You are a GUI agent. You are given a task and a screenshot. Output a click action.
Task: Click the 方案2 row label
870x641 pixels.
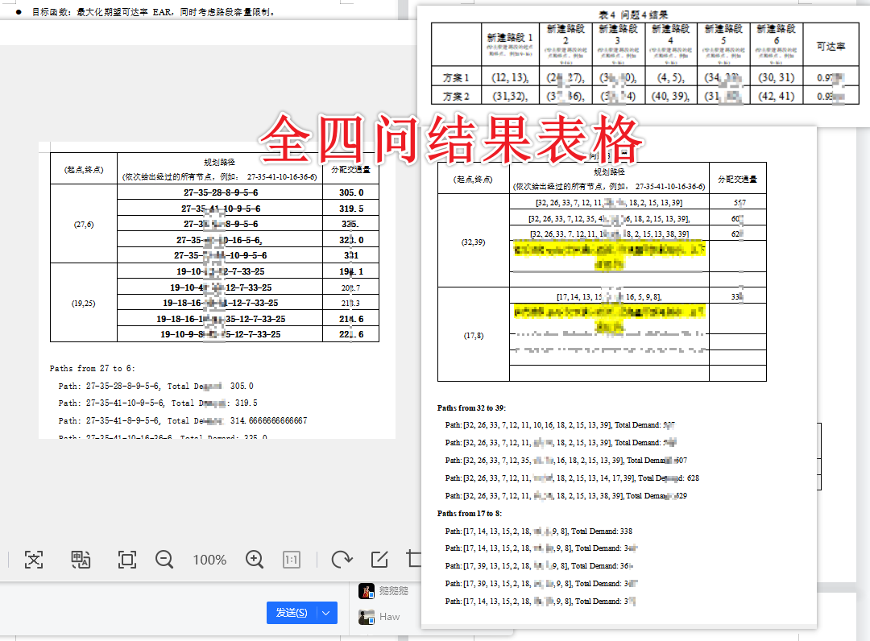pyautogui.click(x=456, y=96)
